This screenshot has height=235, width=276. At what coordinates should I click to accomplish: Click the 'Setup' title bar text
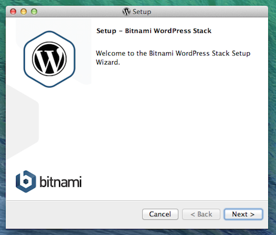[142, 12]
